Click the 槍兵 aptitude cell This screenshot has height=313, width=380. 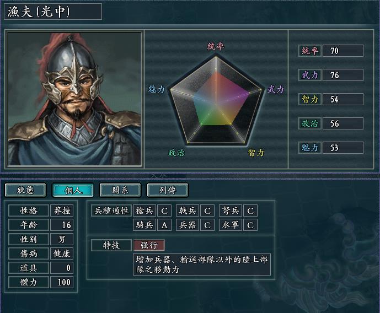click(x=144, y=211)
